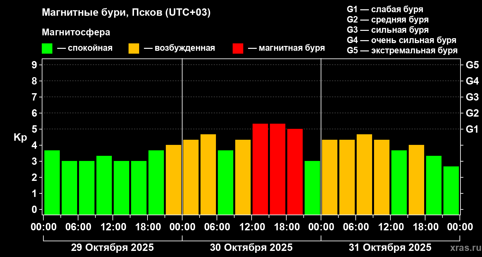482x257 pixels.
Task: Click the orange 'возбужденная' legend swatch
Action: (x=134, y=49)
